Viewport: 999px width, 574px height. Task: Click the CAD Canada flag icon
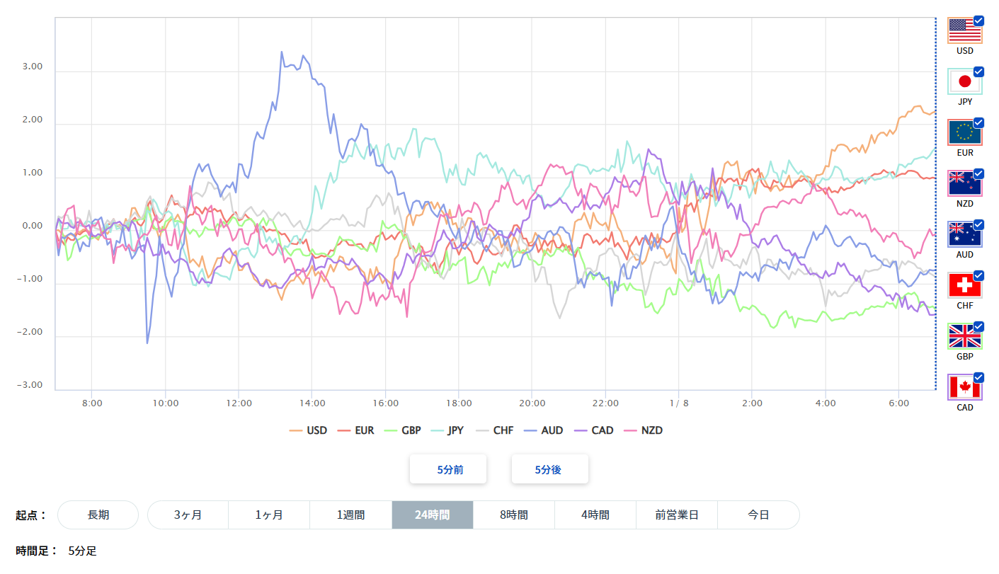click(964, 387)
